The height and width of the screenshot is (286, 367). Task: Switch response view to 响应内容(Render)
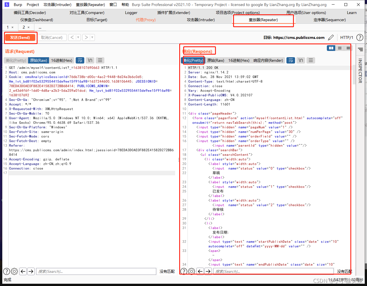268,60
